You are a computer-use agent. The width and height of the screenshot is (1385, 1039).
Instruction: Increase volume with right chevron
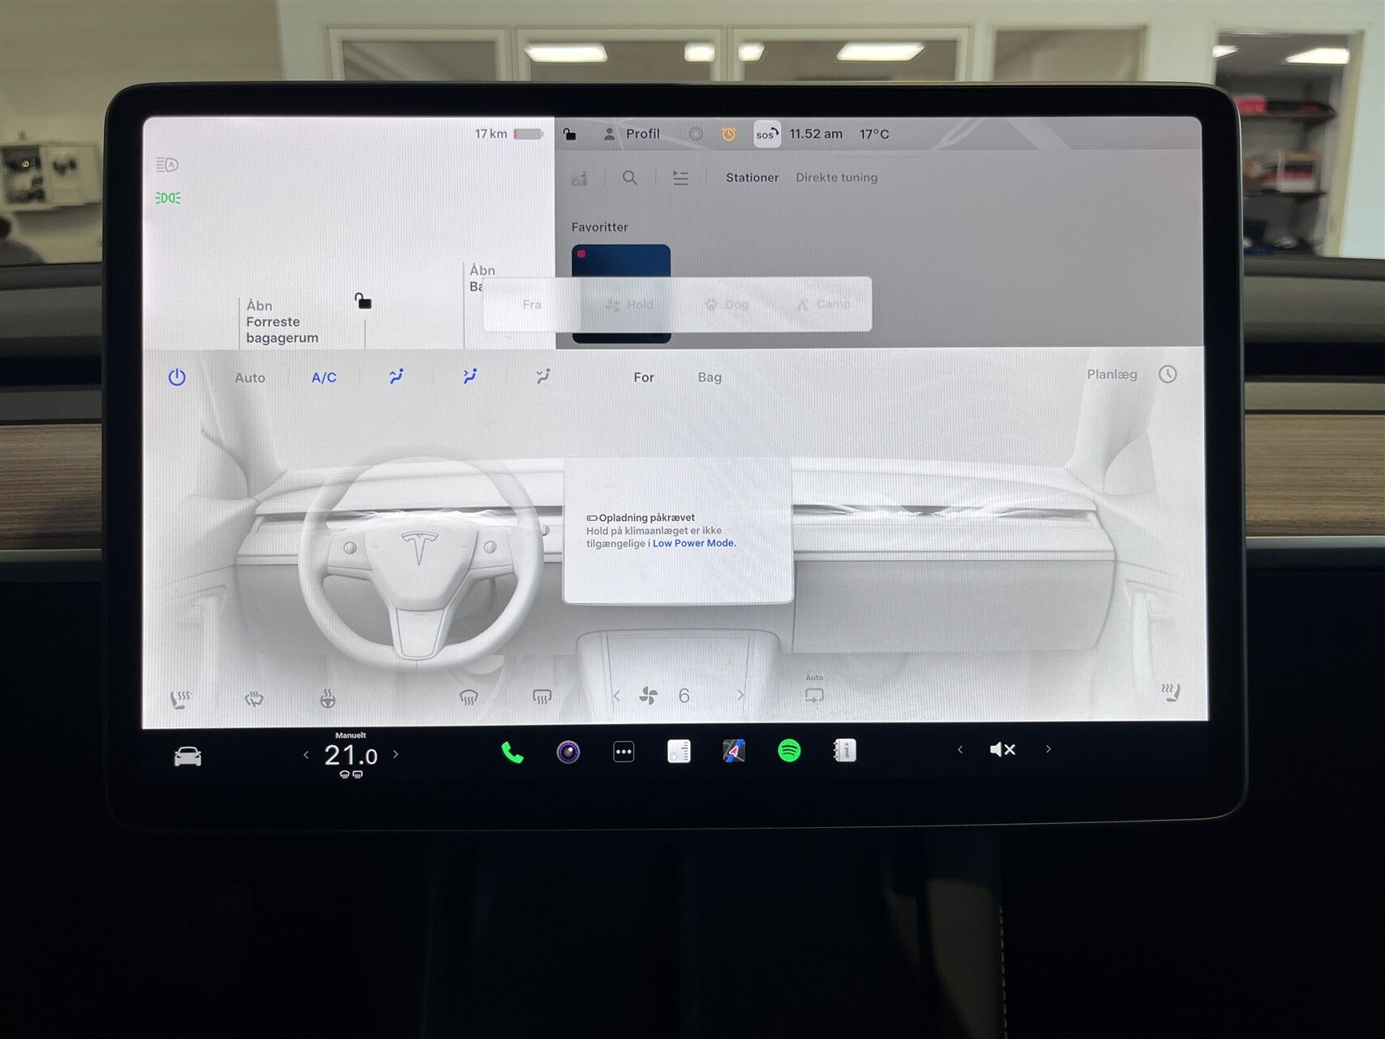click(x=1048, y=748)
